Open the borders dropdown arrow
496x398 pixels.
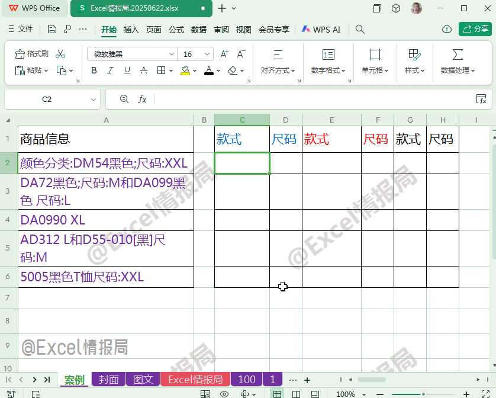tap(171, 70)
